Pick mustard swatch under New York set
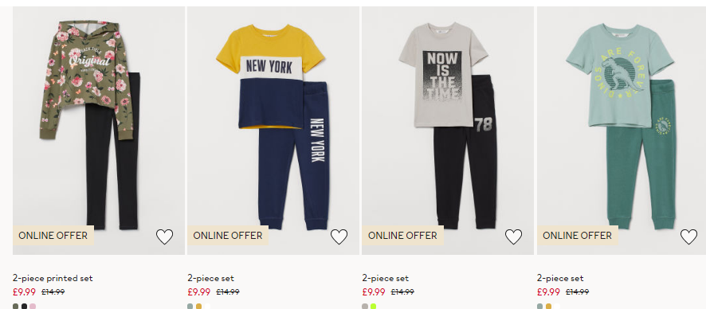This screenshot has width=706, height=309. (199, 307)
